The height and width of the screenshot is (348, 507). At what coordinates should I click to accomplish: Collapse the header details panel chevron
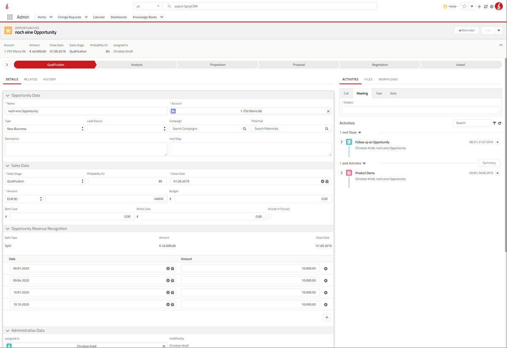501,45
